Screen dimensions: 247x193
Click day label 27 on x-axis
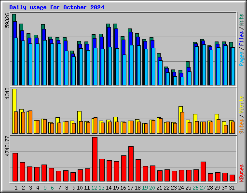coord(203,188)
